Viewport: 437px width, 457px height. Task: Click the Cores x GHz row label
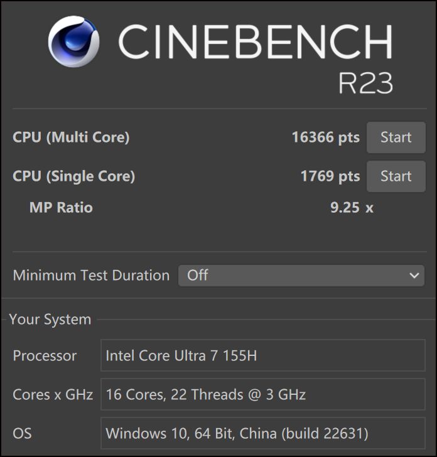pos(53,395)
